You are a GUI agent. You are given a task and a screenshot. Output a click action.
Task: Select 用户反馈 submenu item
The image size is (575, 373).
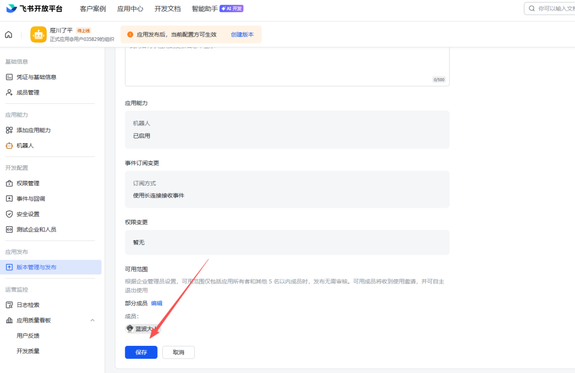click(x=28, y=336)
